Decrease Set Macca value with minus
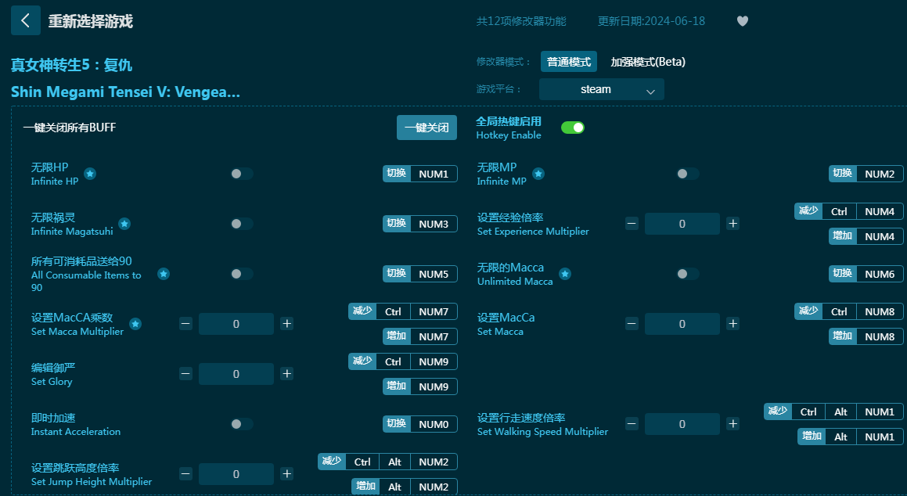Viewport: 907px width, 496px height. (x=632, y=324)
